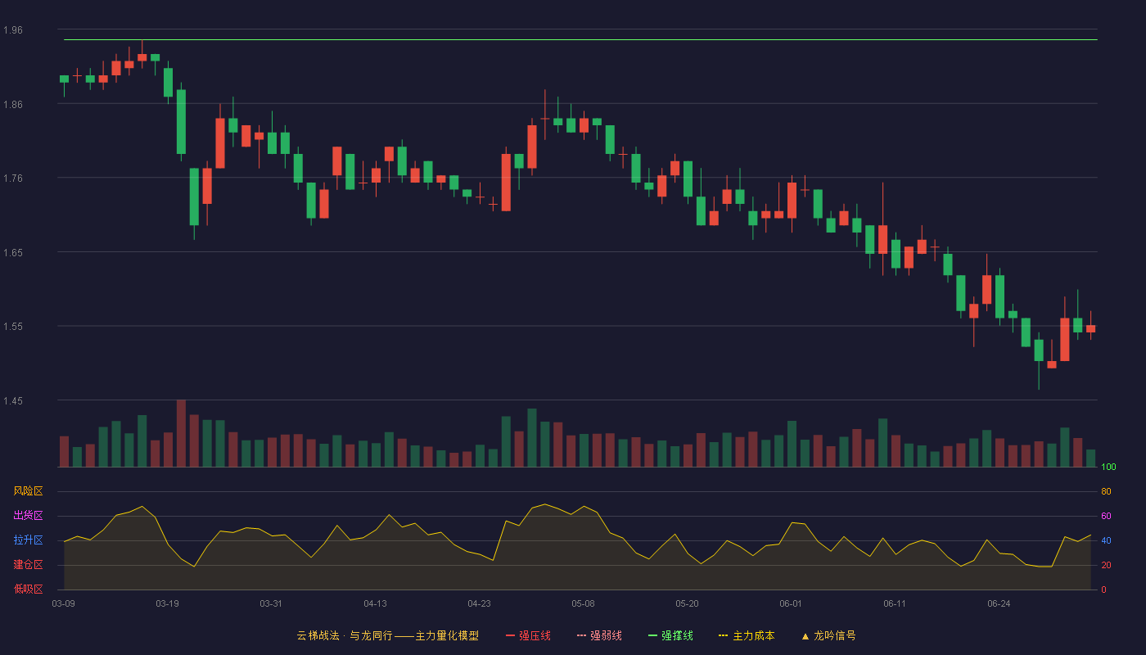The height and width of the screenshot is (655, 1146).
Task: Click the magenta 60 indicator axis value
Action: (1106, 516)
